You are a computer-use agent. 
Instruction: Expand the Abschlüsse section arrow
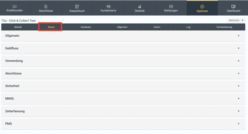(238, 73)
